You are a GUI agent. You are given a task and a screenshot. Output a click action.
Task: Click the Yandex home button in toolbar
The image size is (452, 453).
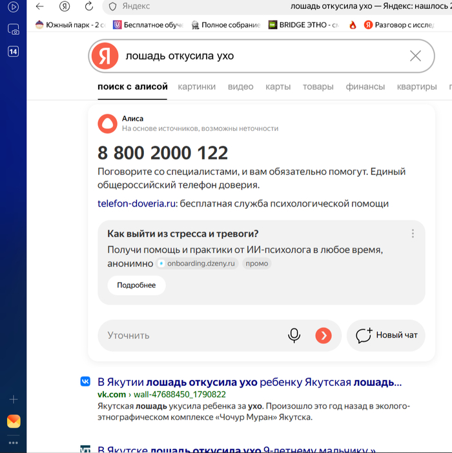coord(65,6)
